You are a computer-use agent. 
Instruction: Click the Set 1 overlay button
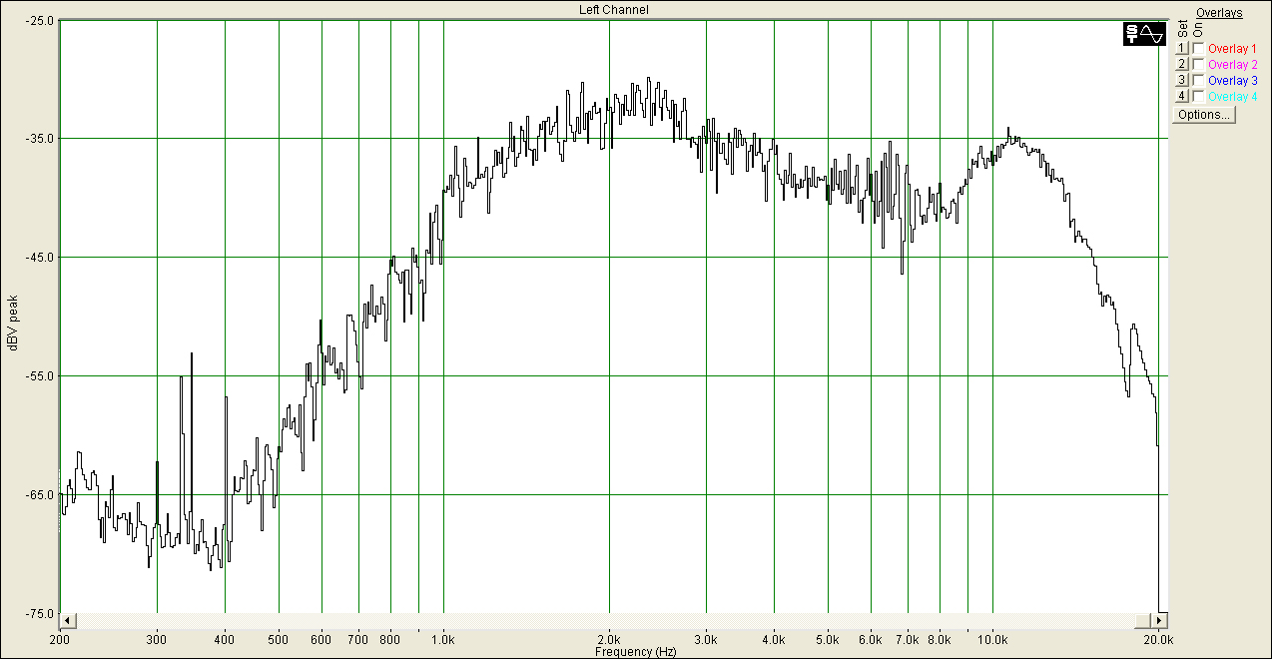(1182, 48)
